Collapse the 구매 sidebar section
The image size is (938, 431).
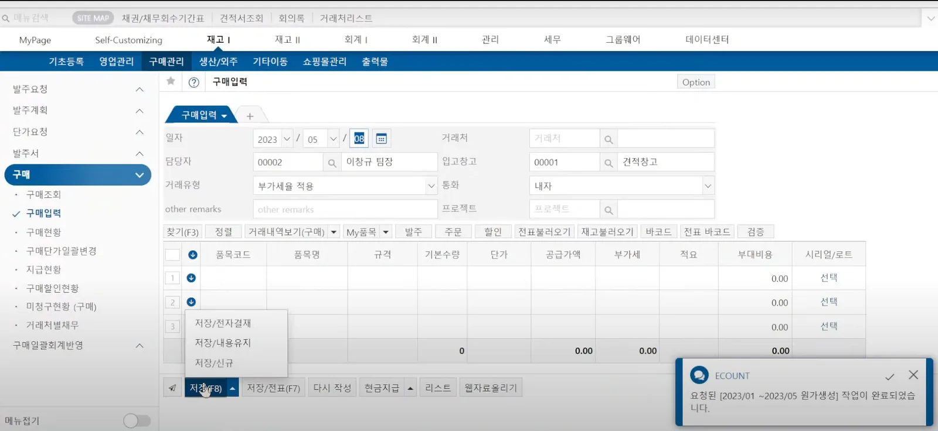pos(140,175)
